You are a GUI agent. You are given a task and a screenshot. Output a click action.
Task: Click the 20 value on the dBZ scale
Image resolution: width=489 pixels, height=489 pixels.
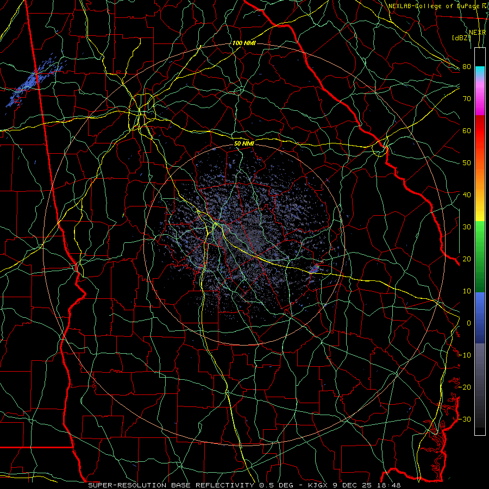[x=467, y=259]
